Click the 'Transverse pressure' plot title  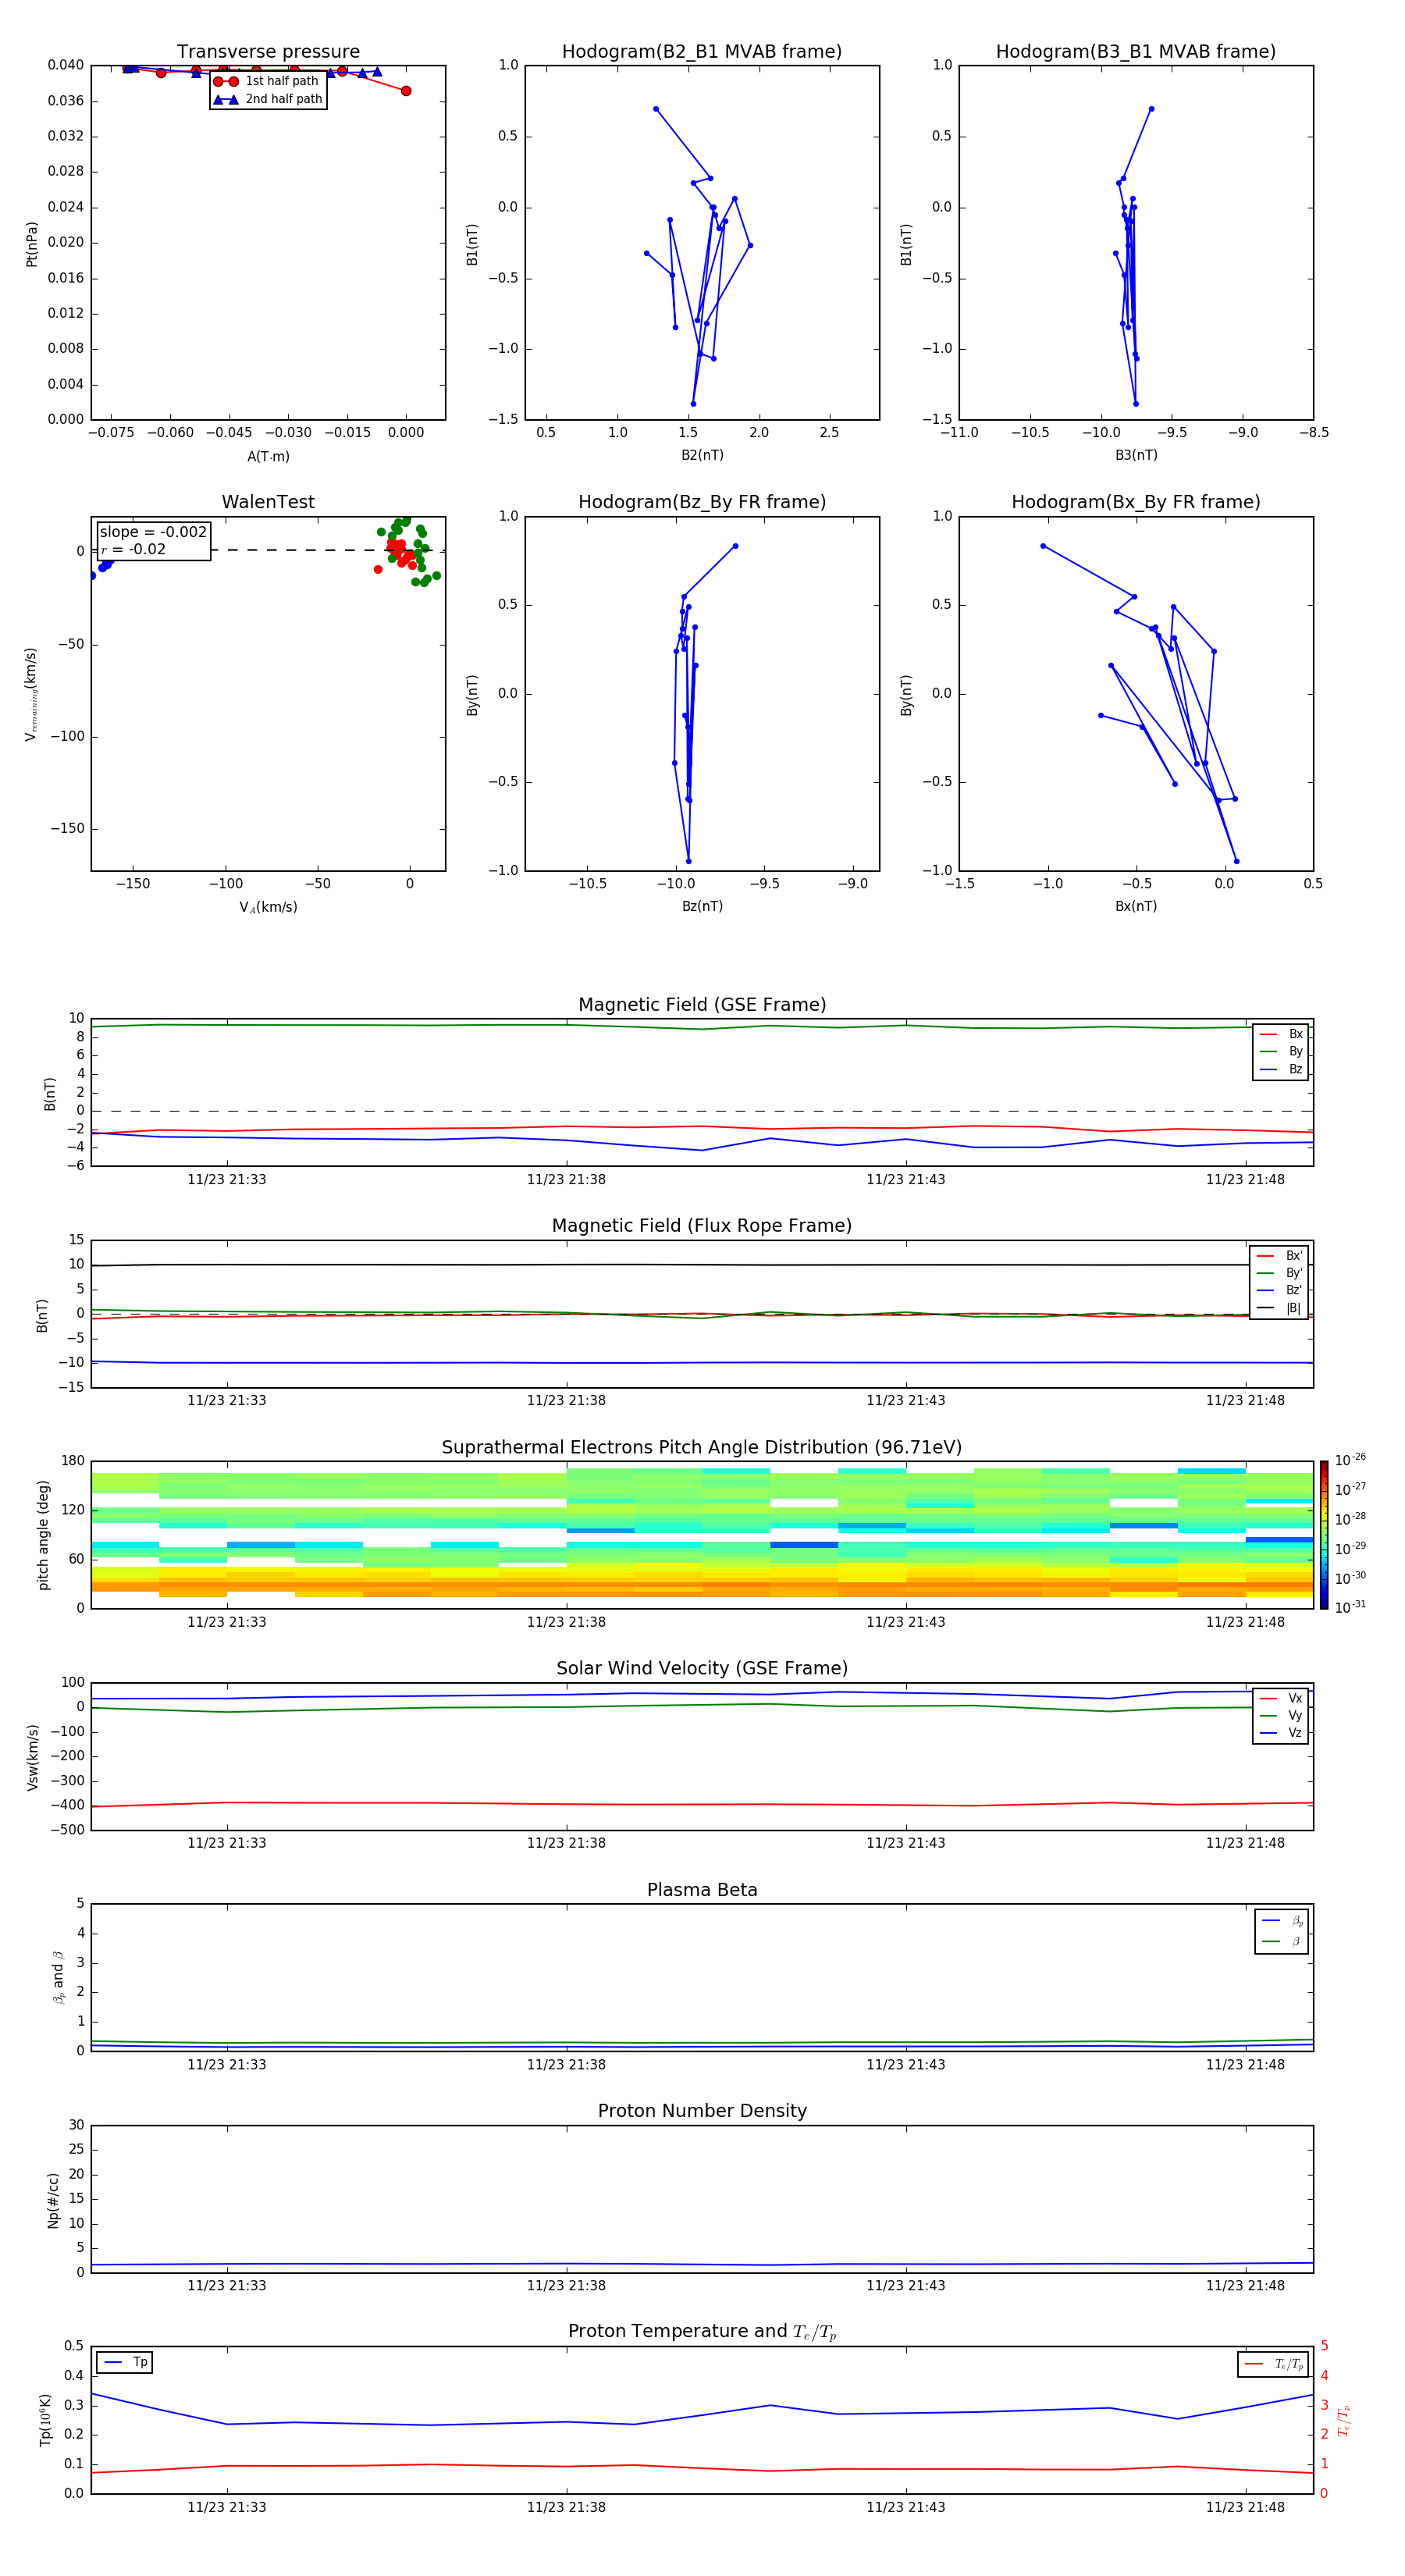coord(268,52)
